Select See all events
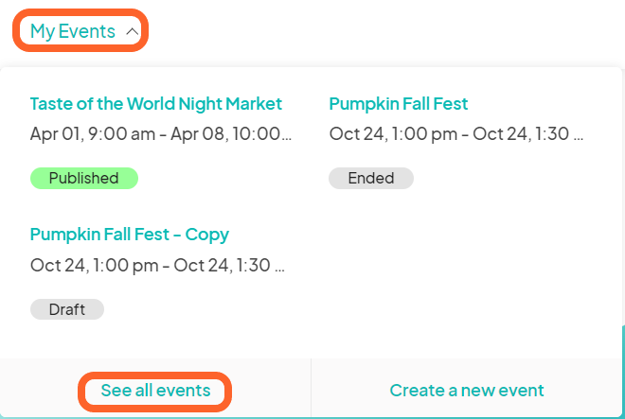 click(x=155, y=391)
